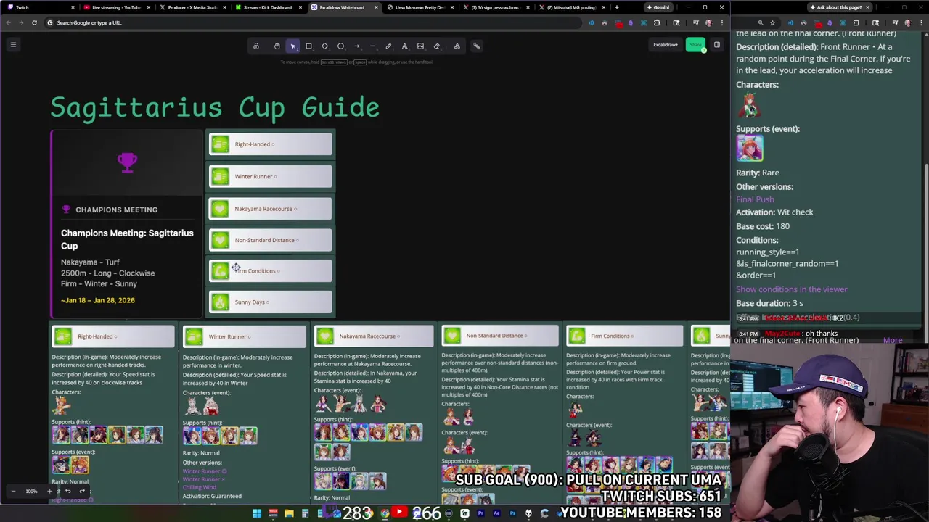Zoom out with the minus button
929x522 pixels.
13,492
